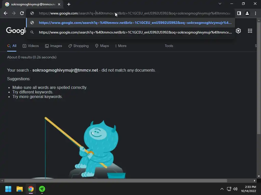Viewport: 261px width, 195px height.
Task: Expand the More search options
Action: point(121,46)
